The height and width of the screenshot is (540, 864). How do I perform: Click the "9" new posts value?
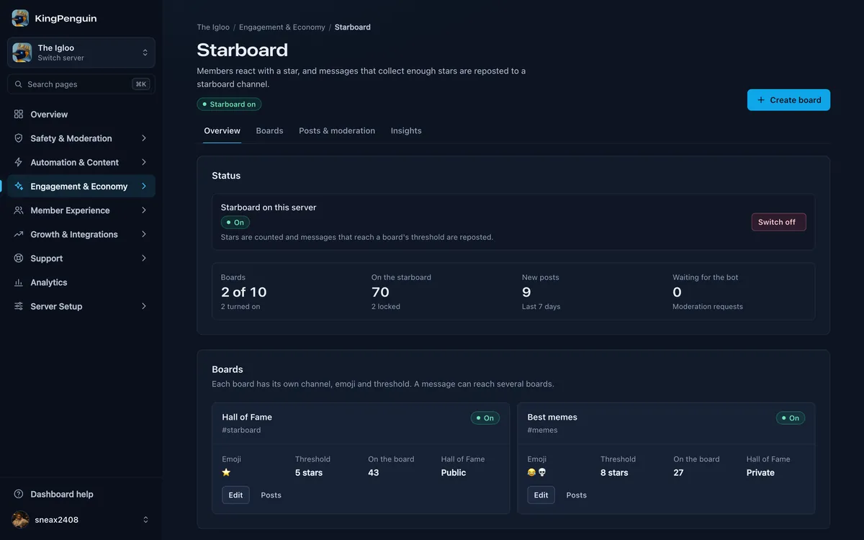526,292
